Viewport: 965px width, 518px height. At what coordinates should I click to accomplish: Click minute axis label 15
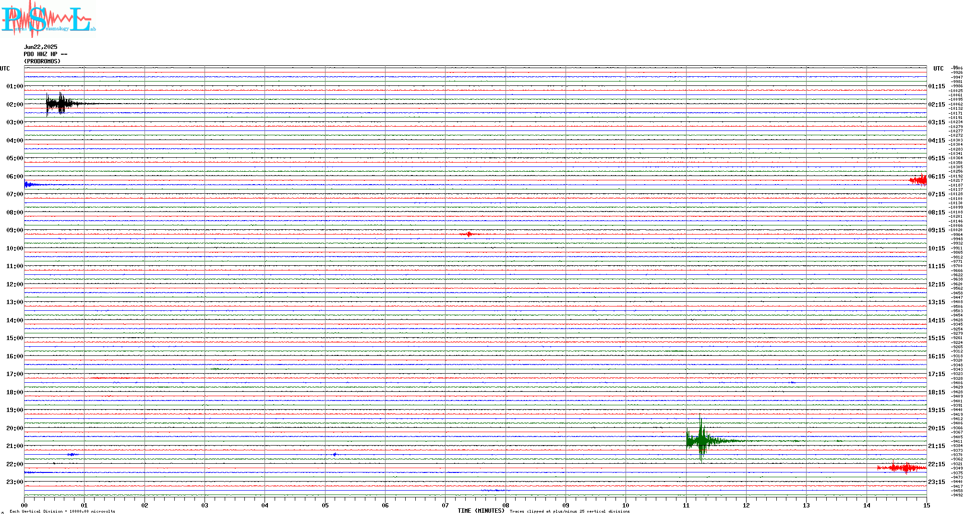pos(927,505)
